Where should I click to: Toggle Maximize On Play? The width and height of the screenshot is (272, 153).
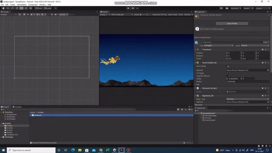(160, 14)
